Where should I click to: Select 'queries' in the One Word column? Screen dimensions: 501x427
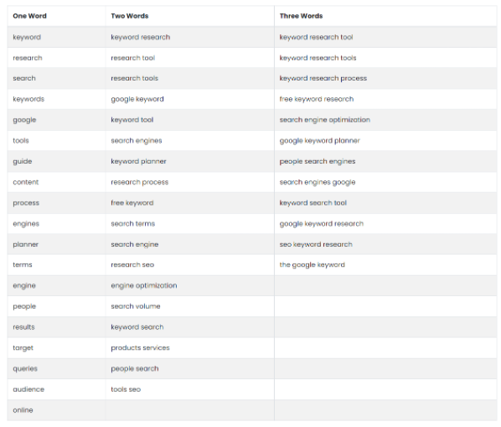pyautogui.click(x=25, y=368)
